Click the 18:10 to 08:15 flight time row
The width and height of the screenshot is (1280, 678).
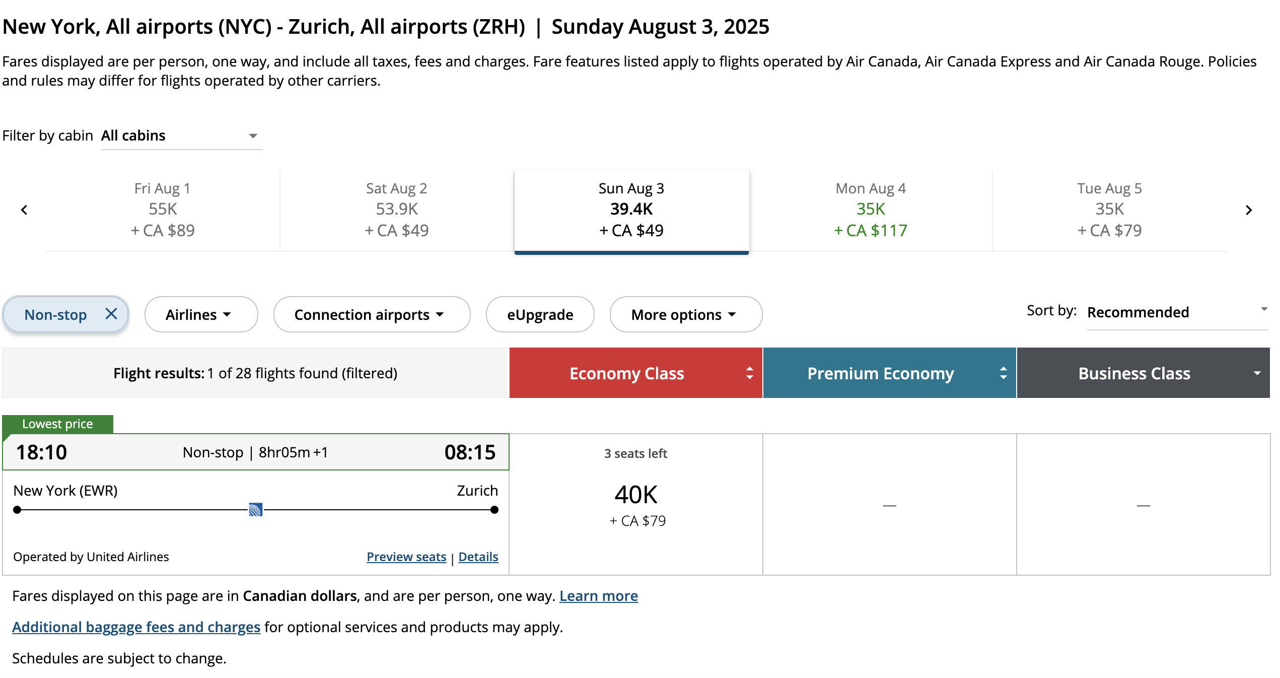click(x=256, y=452)
